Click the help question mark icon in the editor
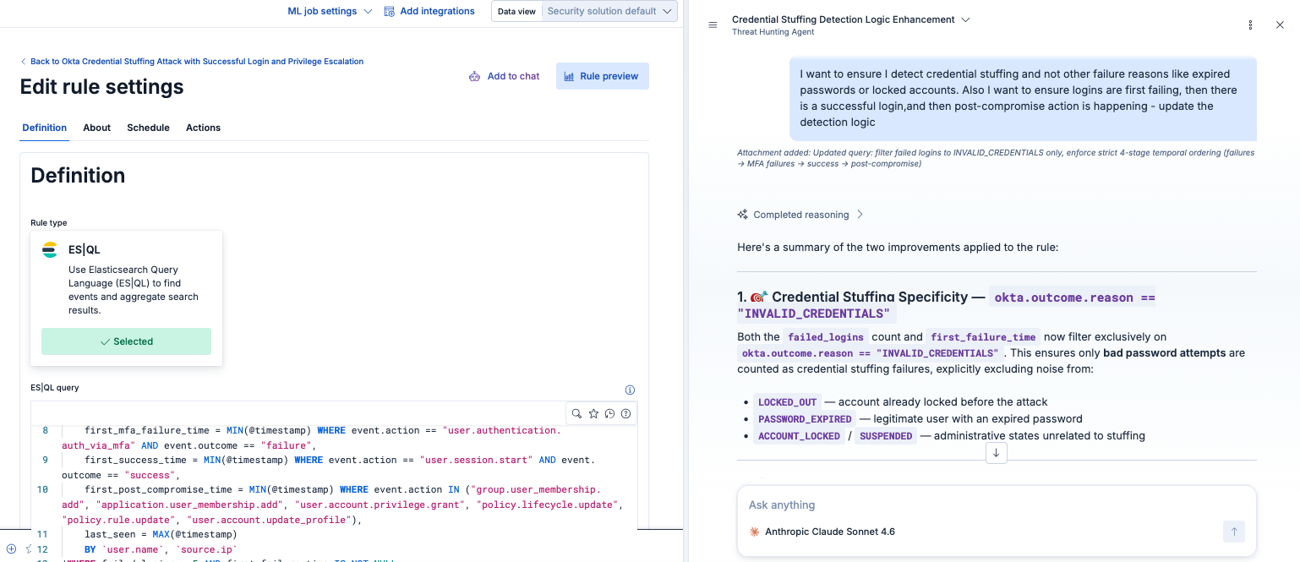 tap(626, 413)
